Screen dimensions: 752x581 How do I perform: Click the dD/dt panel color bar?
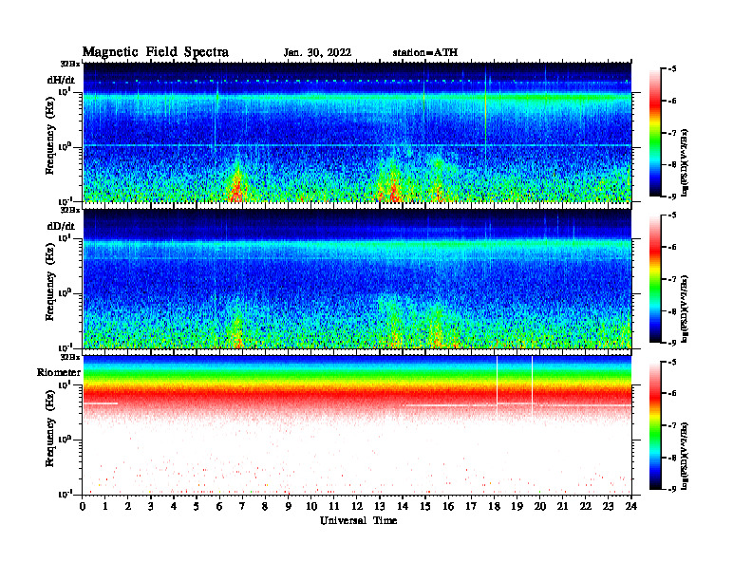(655, 279)
